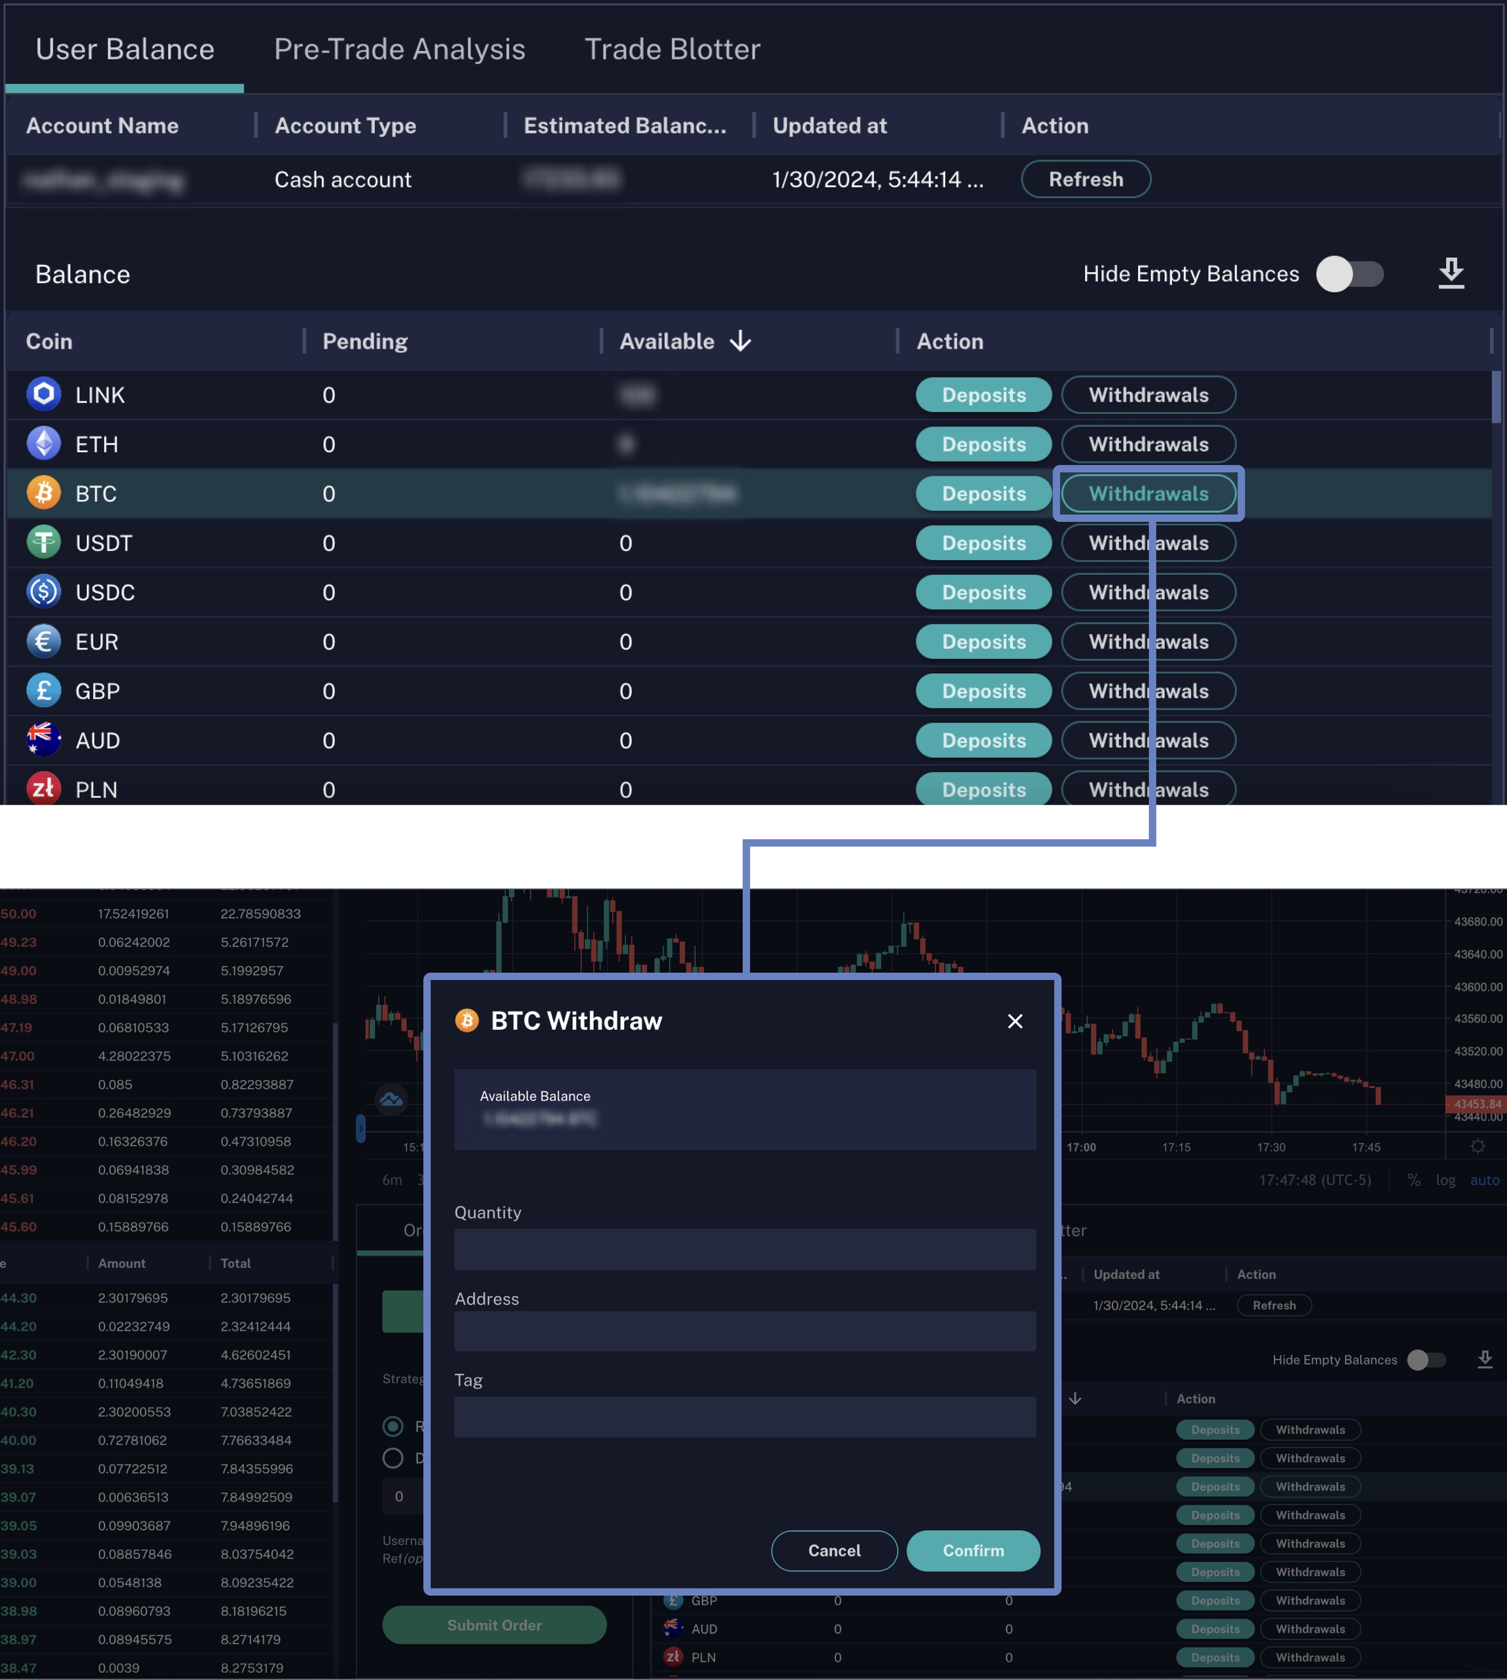Open the Trade Blotter tab
The image size is (1507, 1680).
pos(672,50)
